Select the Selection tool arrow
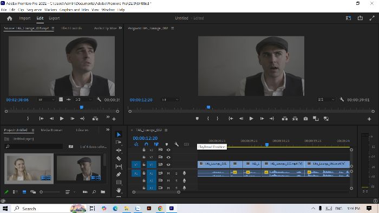379x213 pixels. coord(119,134)
